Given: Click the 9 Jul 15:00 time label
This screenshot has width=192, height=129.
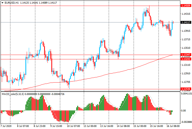Looking at the screenshot, I should pyautogui.click(x=56, y=126).
